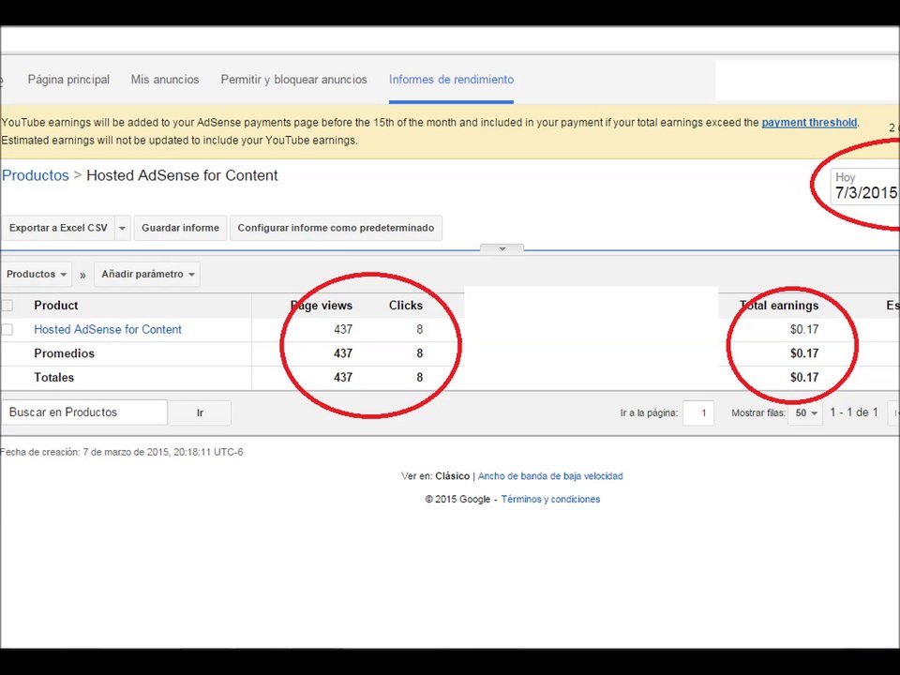The image size is (900, 675).
Task: Follow the payment threshold link
Action: [x=809, y=122]
